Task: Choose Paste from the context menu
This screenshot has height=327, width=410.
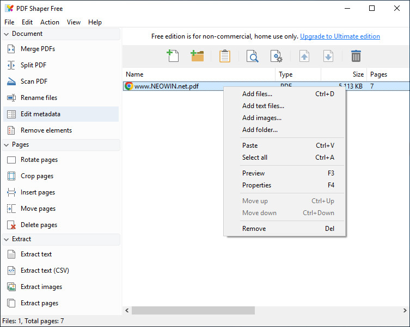Action: (284, 146)
